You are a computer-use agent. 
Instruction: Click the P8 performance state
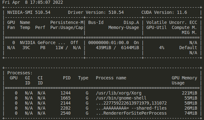coord(43,48)
